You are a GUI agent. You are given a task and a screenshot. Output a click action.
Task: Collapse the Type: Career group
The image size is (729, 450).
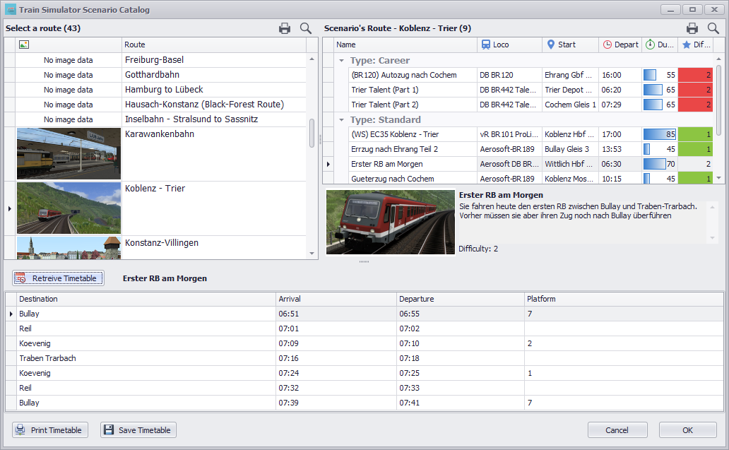(x=342, y=61)
